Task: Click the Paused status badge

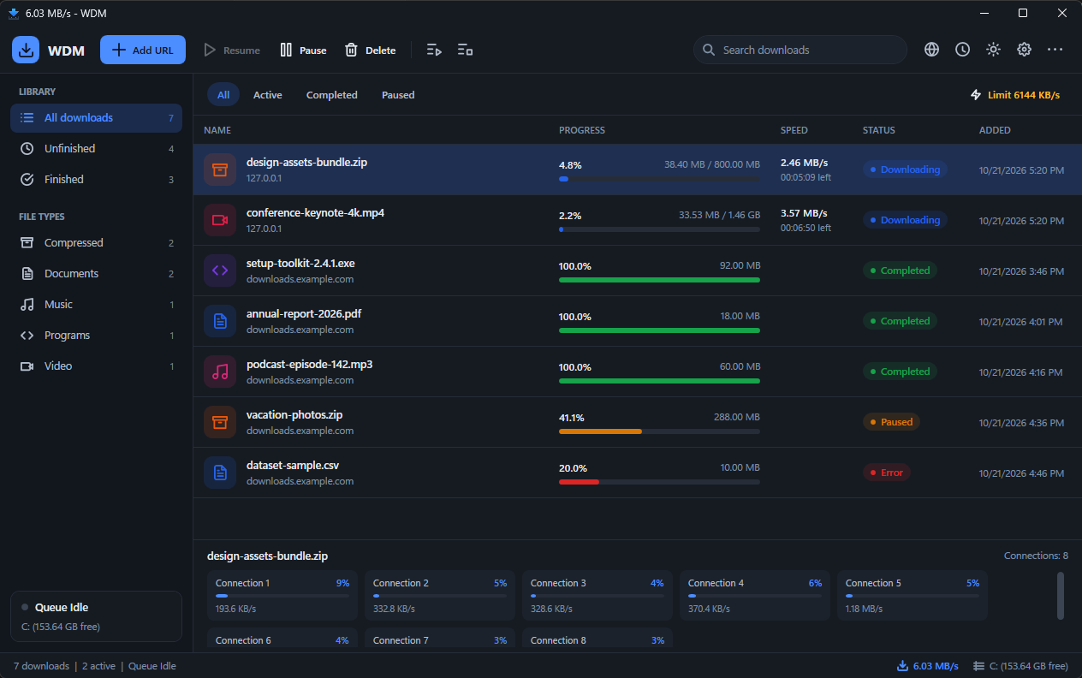Action: pyautogui.click(x=891, y=422)
